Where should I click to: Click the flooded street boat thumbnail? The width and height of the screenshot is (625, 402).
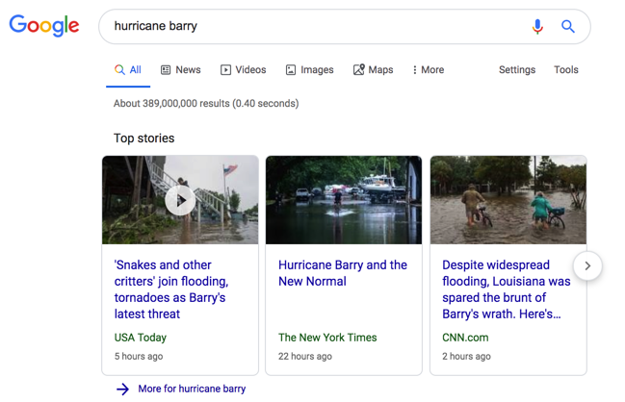pyautogui.click(x=344, y=200)
